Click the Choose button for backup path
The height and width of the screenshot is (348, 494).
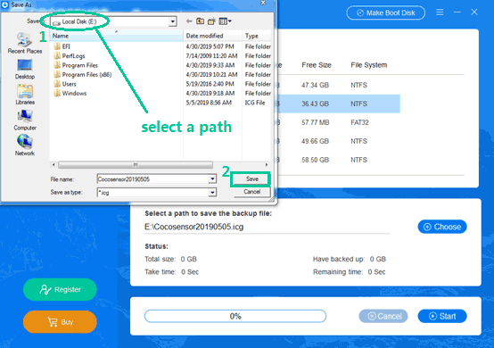click(x=442, y=227)
